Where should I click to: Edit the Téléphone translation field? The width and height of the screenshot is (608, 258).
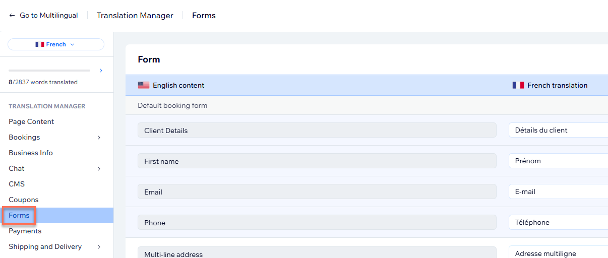click(559, 222)
